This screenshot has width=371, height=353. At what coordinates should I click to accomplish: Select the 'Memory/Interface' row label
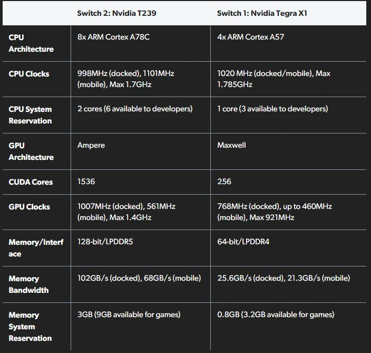coord(36,248)
